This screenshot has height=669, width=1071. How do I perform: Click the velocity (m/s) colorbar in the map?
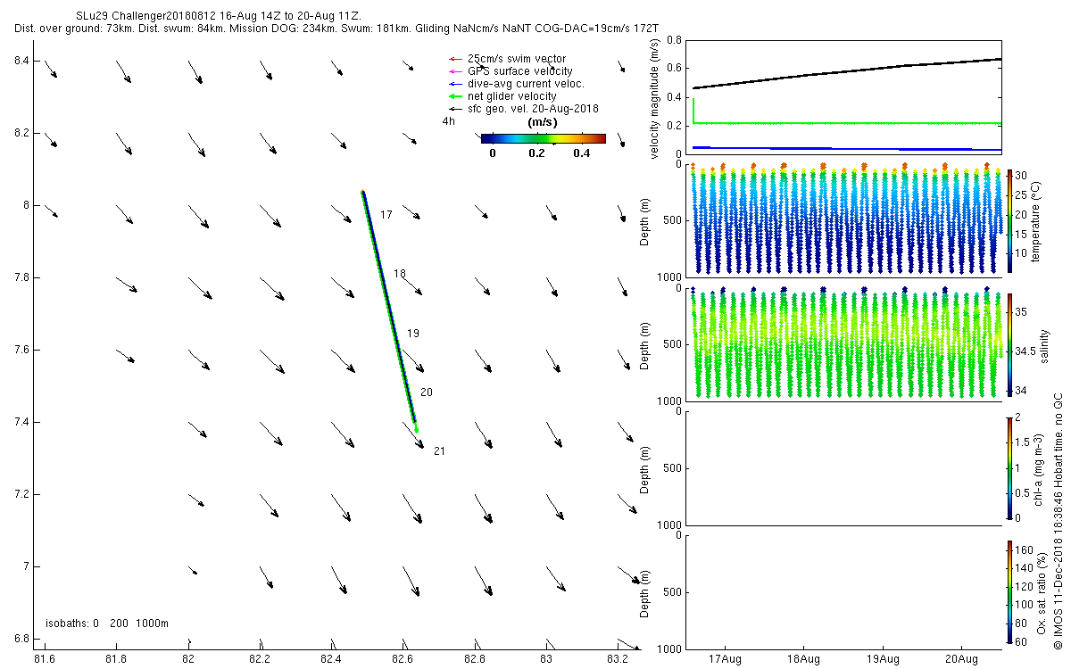[543, 138]
